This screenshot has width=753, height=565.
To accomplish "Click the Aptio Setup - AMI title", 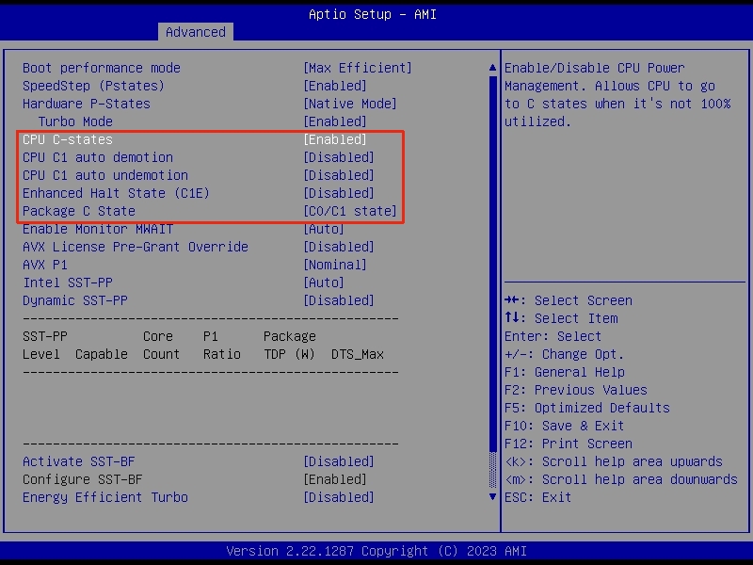I will tap(373, 14).
